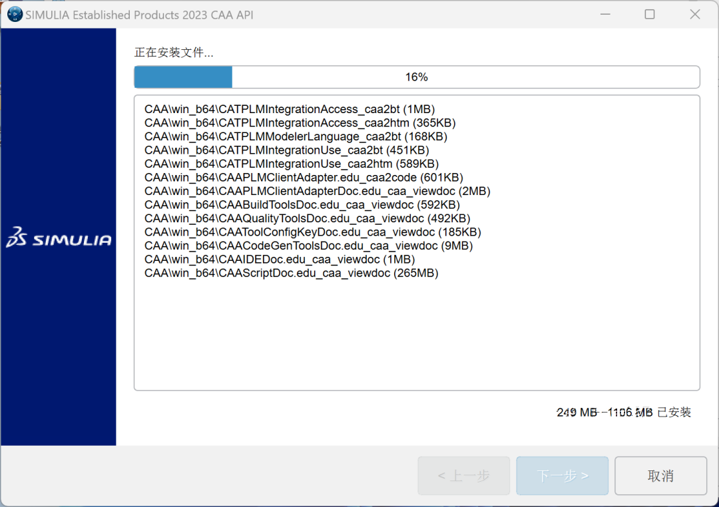Select the CATPLMIntegrationUse_caa2bt (451KB) line
The image size is (719, 507).
point(286,150)
